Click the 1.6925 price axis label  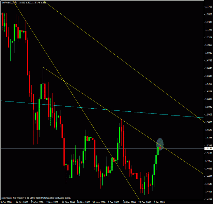click(209, 53)
